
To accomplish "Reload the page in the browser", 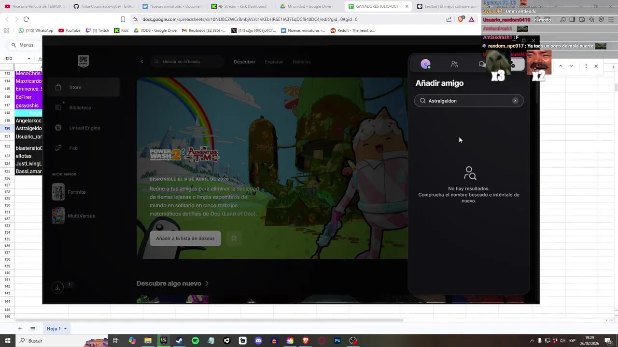I will coord(26,19).
